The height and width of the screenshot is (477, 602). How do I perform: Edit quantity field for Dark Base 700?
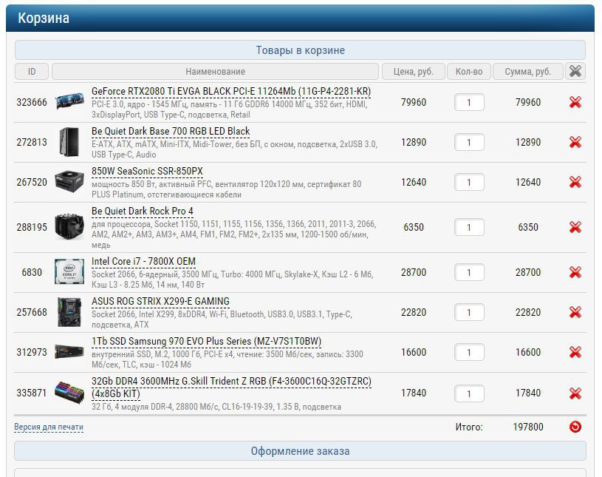(x=469, y=143)
